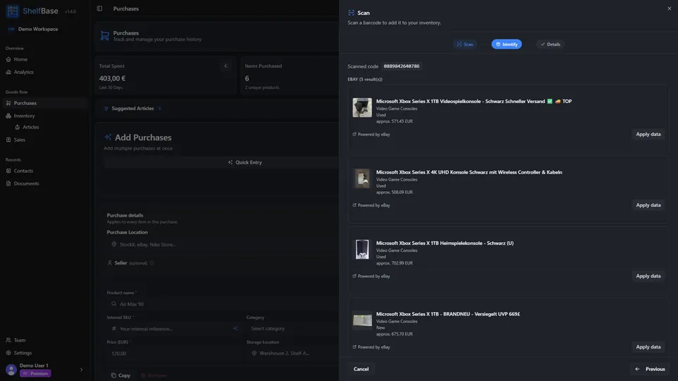Open Sales in the sidebar
The height and width of the screenshot is (381, 678).
[45, 140]
